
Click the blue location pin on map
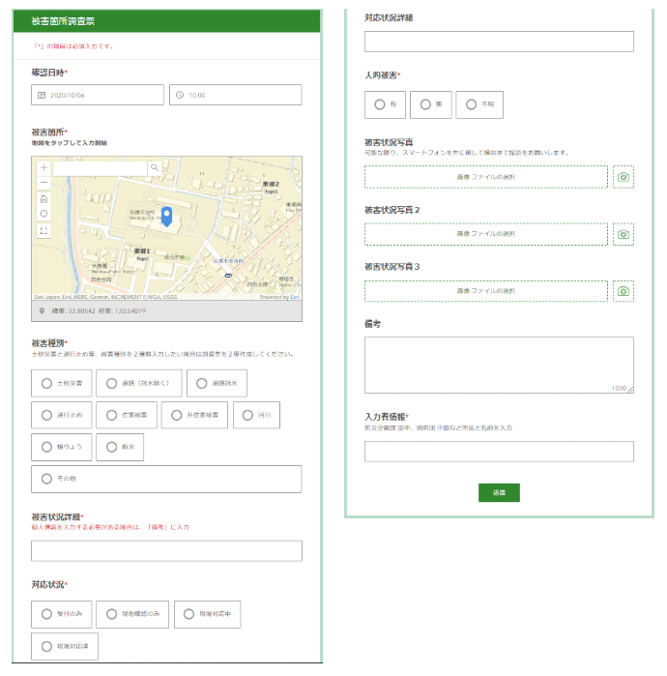tap(165, 216)
